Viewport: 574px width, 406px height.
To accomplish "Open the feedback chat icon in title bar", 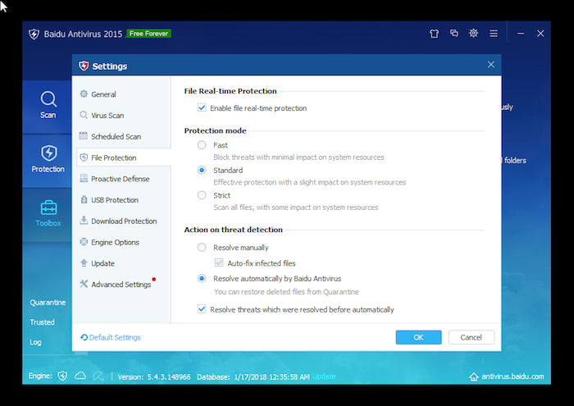I will [x=454, y=34].
